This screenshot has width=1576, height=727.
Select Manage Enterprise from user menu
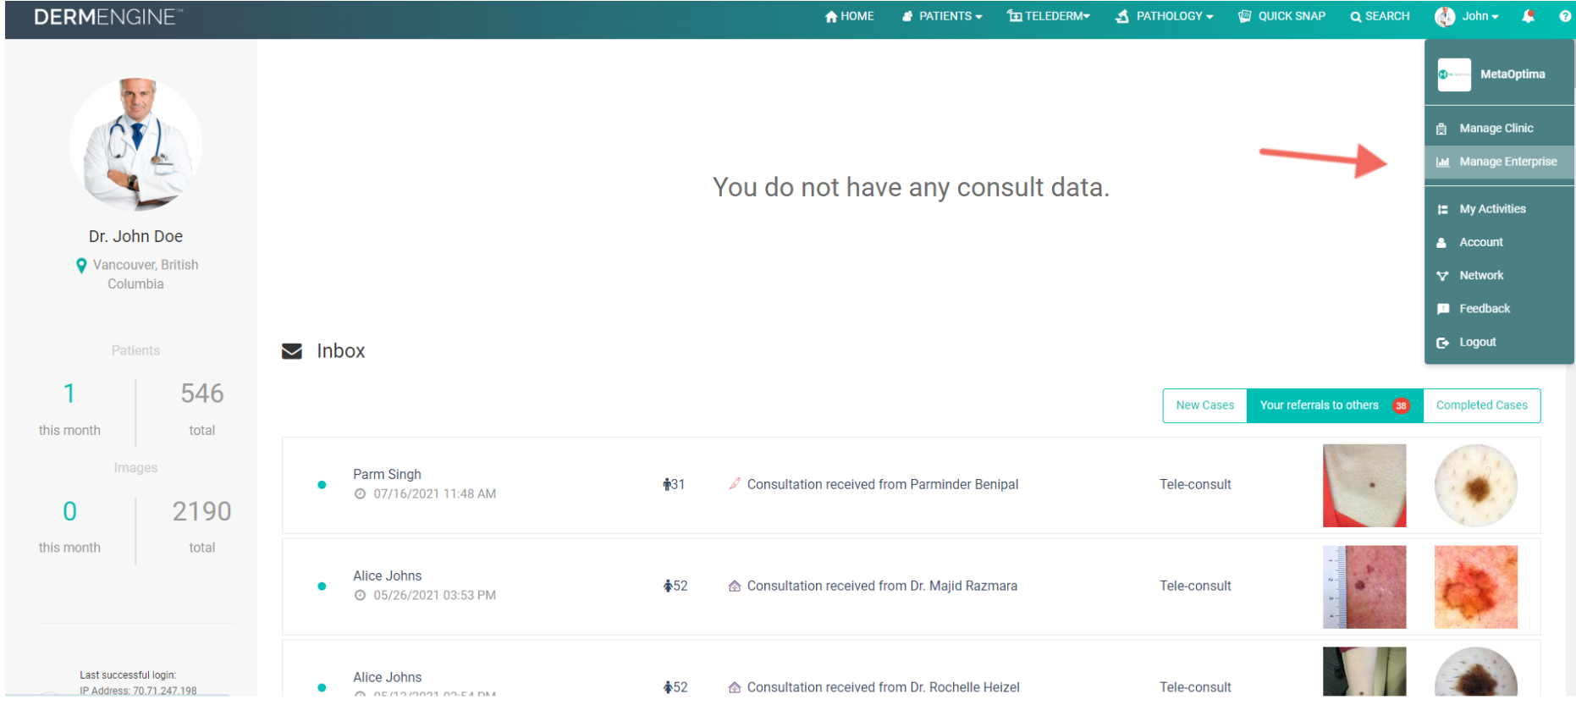pyautogui.click(x=1507, y=162)
